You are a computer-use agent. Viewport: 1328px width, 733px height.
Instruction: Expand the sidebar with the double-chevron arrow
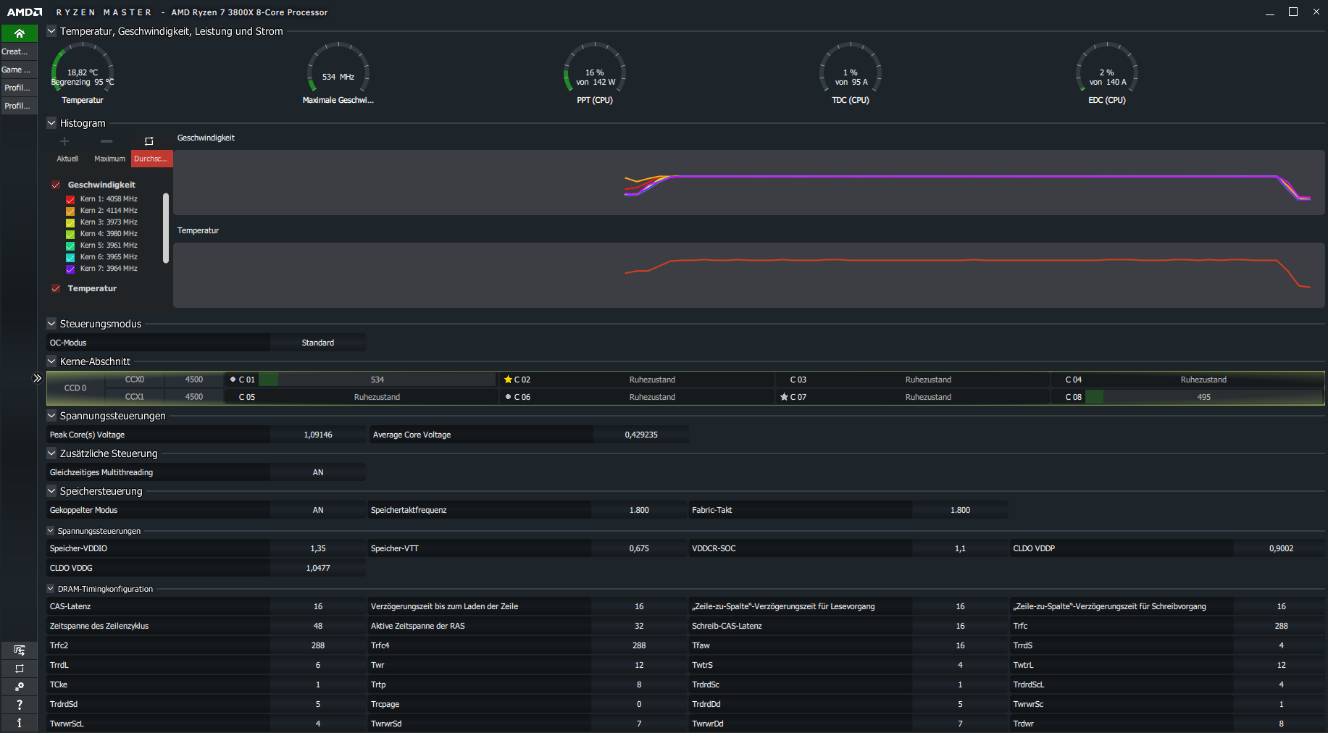[x=38, y=378]
